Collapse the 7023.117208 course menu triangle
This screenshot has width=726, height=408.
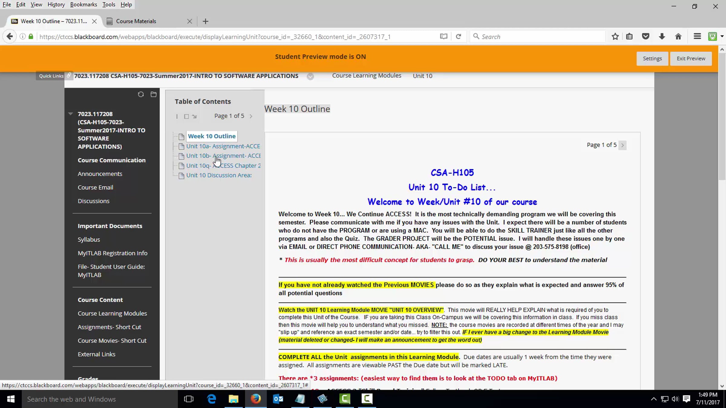point(70,114)
